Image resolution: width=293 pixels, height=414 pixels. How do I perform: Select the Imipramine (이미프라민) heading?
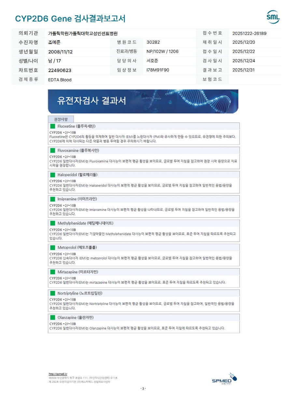tap(77, 199)
